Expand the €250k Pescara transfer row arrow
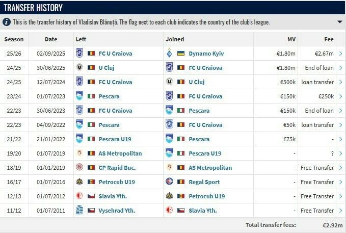The image size is (346, 233). [x=340, y=96]
